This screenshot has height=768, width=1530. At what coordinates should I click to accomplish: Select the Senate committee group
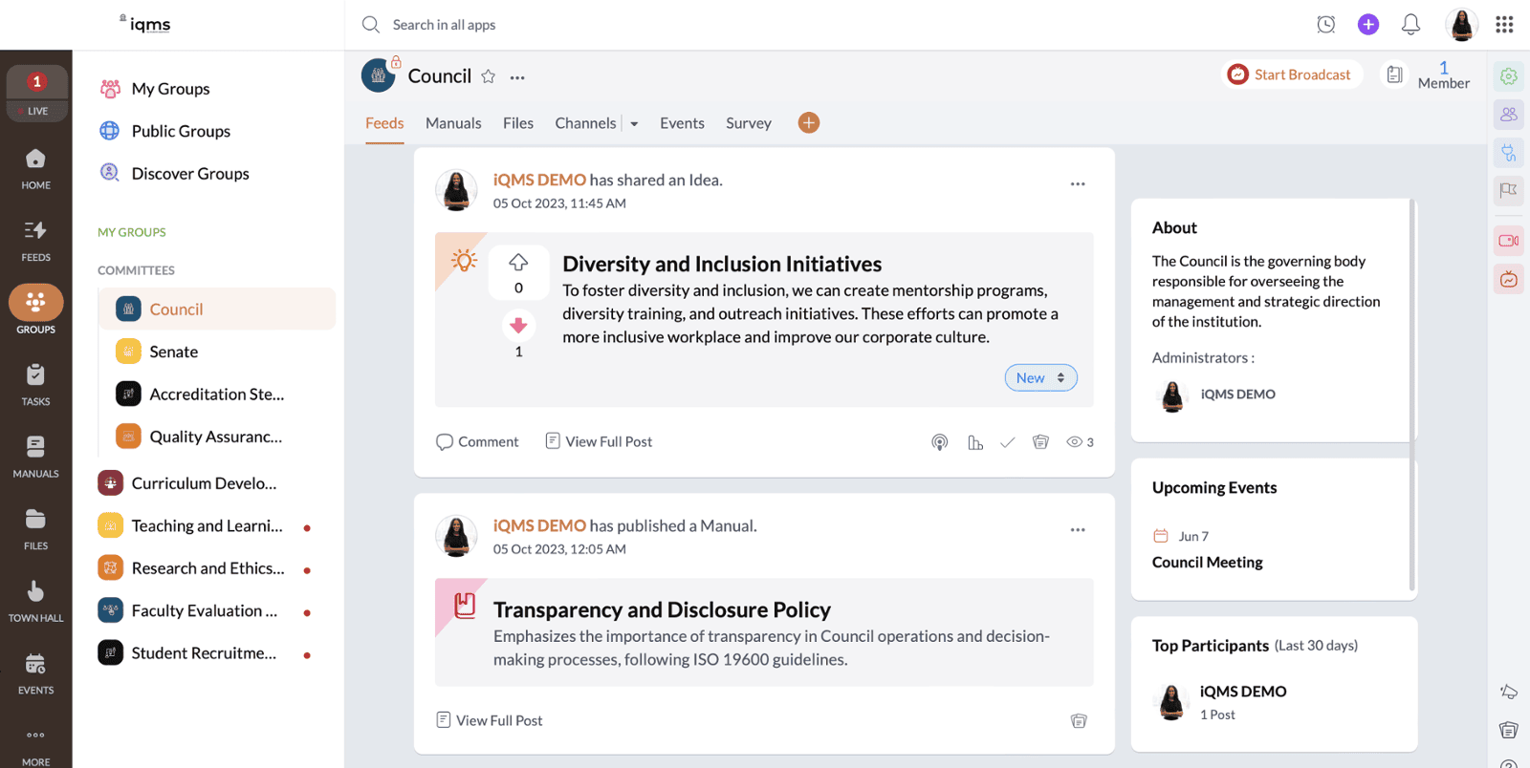173,352
